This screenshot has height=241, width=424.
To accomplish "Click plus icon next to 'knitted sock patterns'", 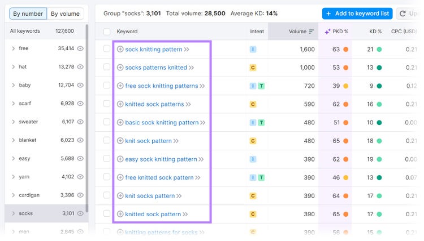I will [x=120, y=104].
